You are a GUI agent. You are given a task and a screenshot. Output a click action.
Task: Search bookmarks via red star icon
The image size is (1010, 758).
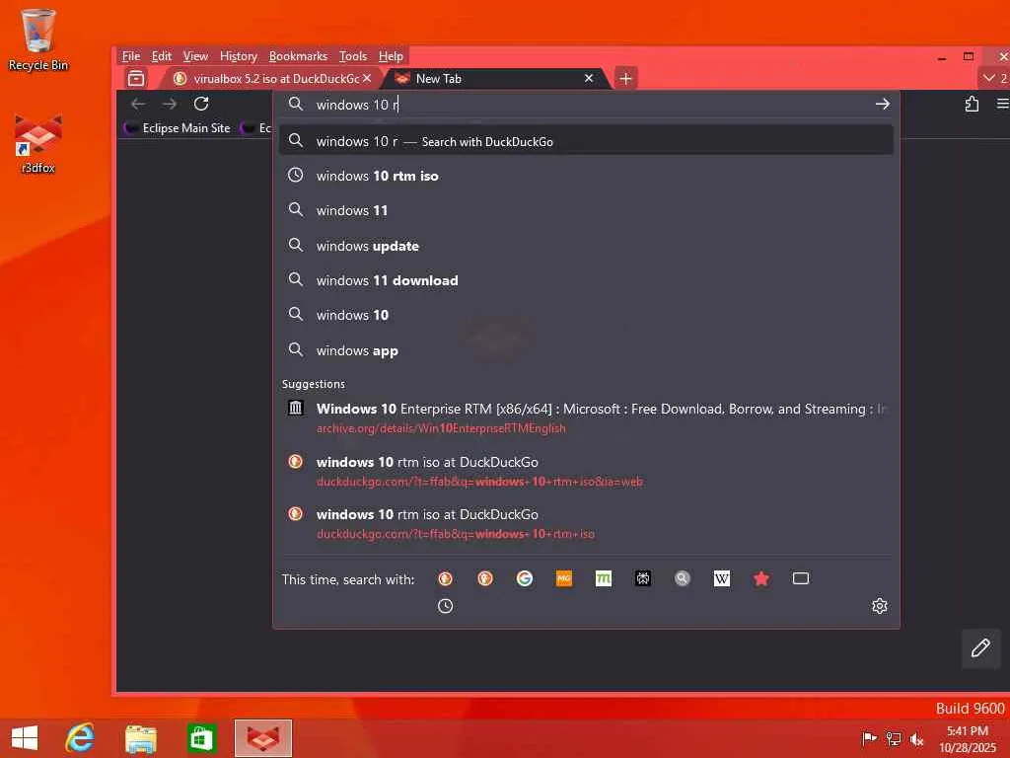[761, 578]
